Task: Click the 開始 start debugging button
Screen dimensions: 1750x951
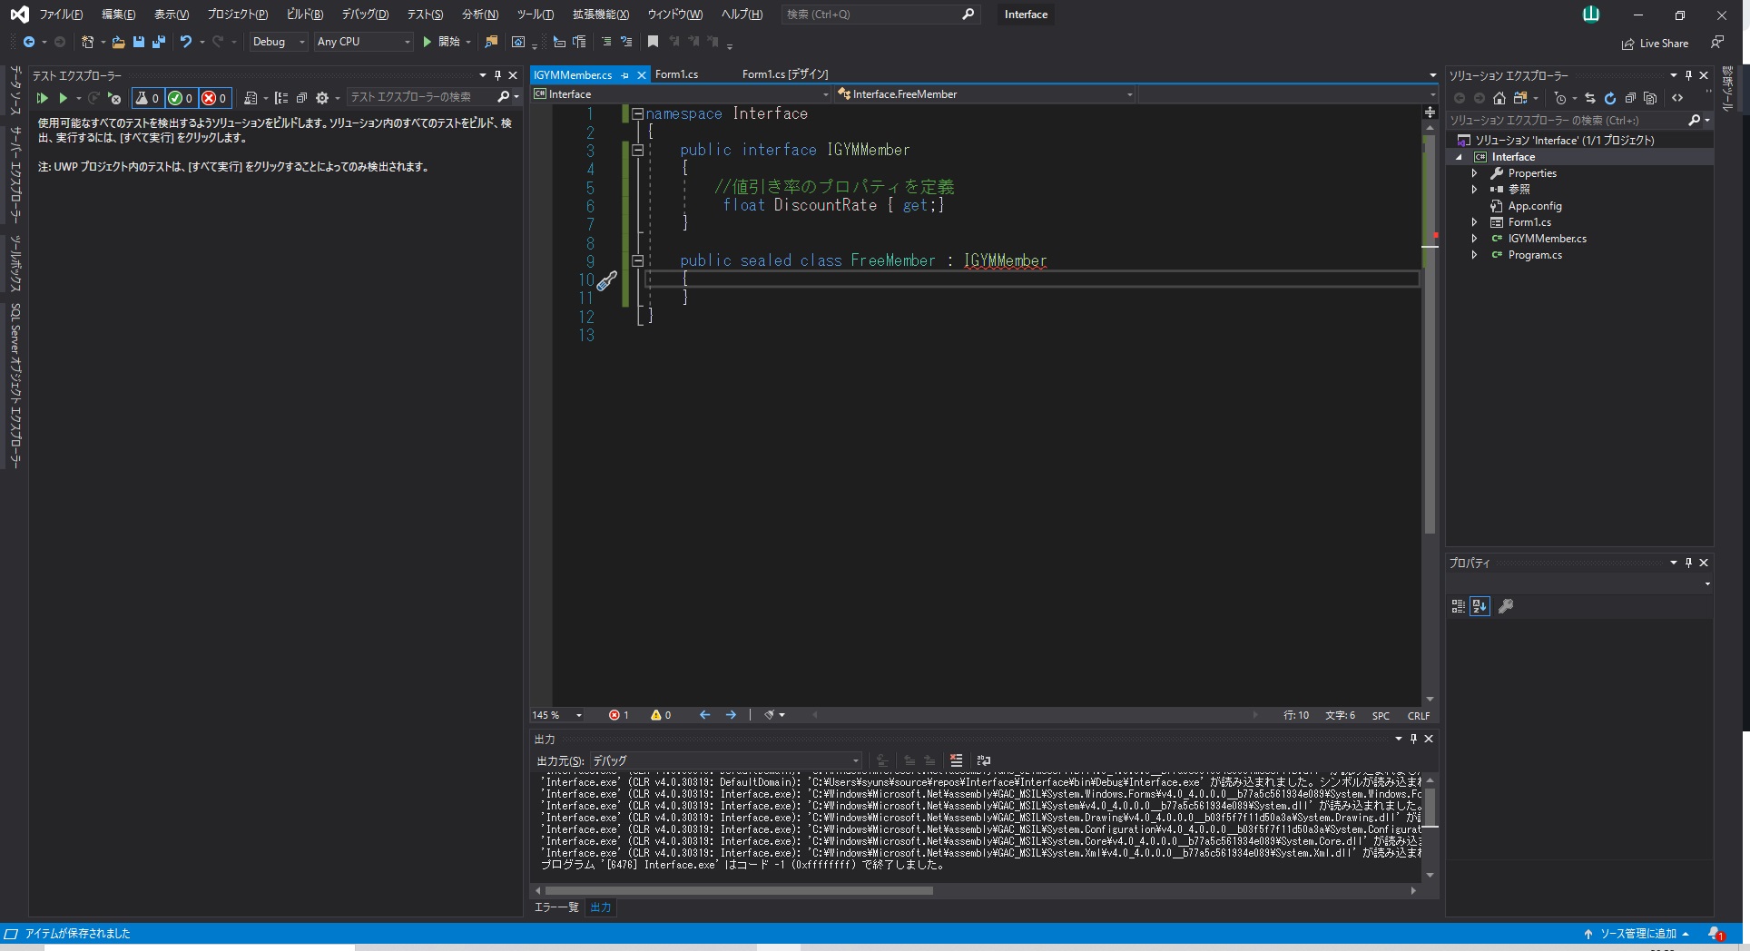Action: pyautogui.click(x=441, y=42)
